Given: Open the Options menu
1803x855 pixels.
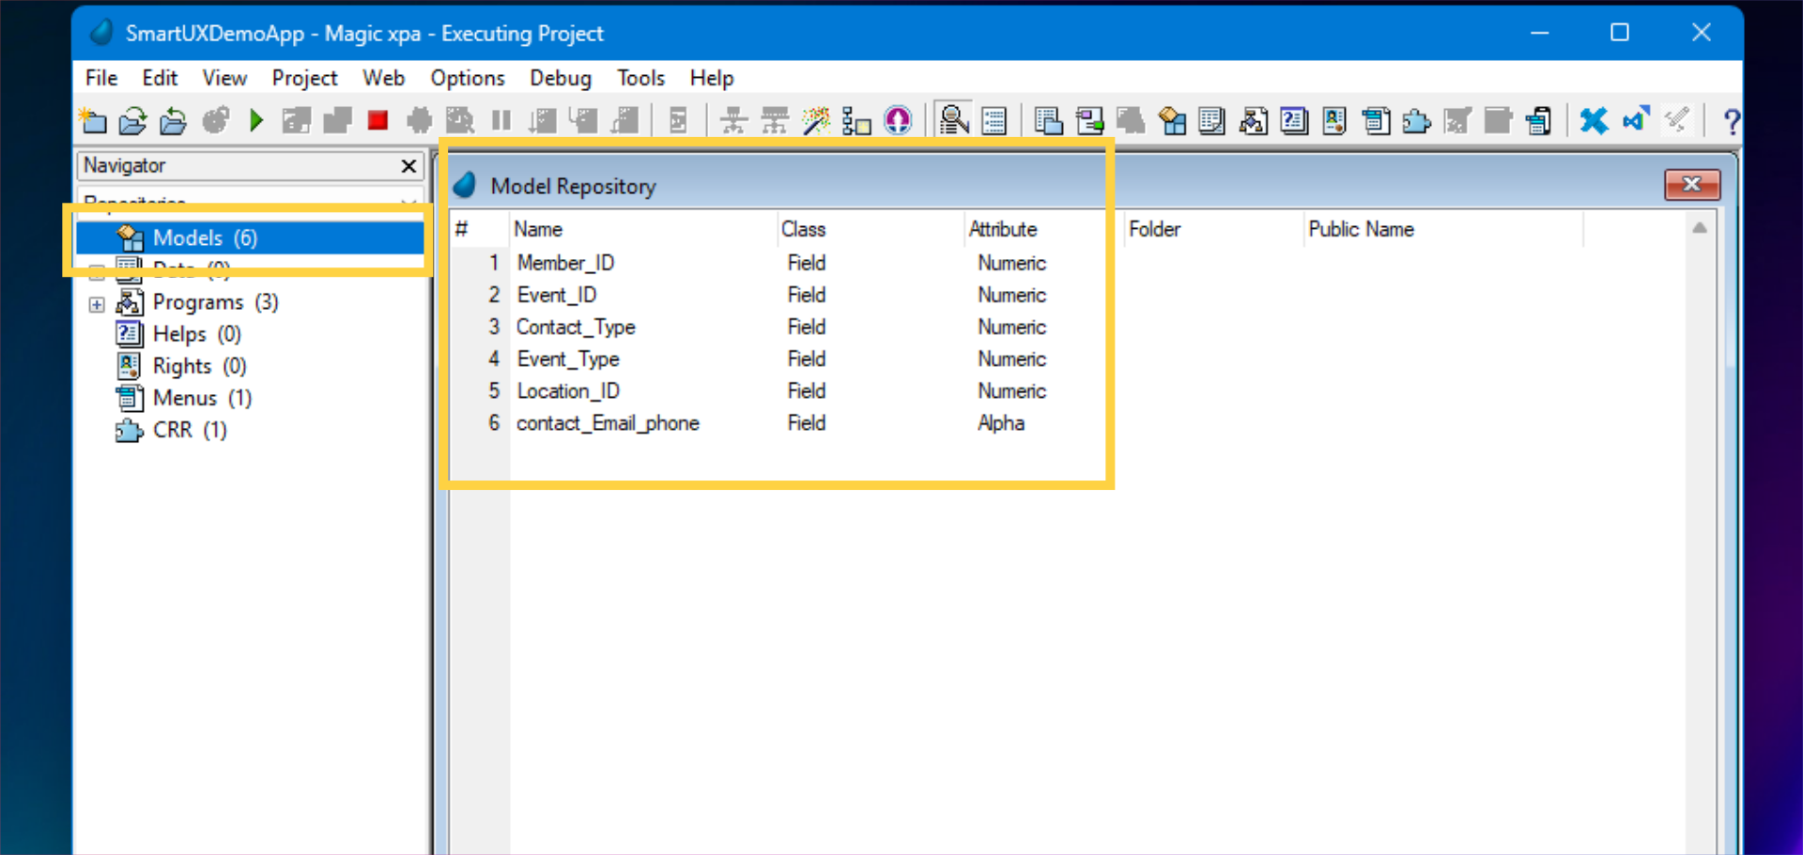Looking at the screenshot, I should (x=467, y=78).
